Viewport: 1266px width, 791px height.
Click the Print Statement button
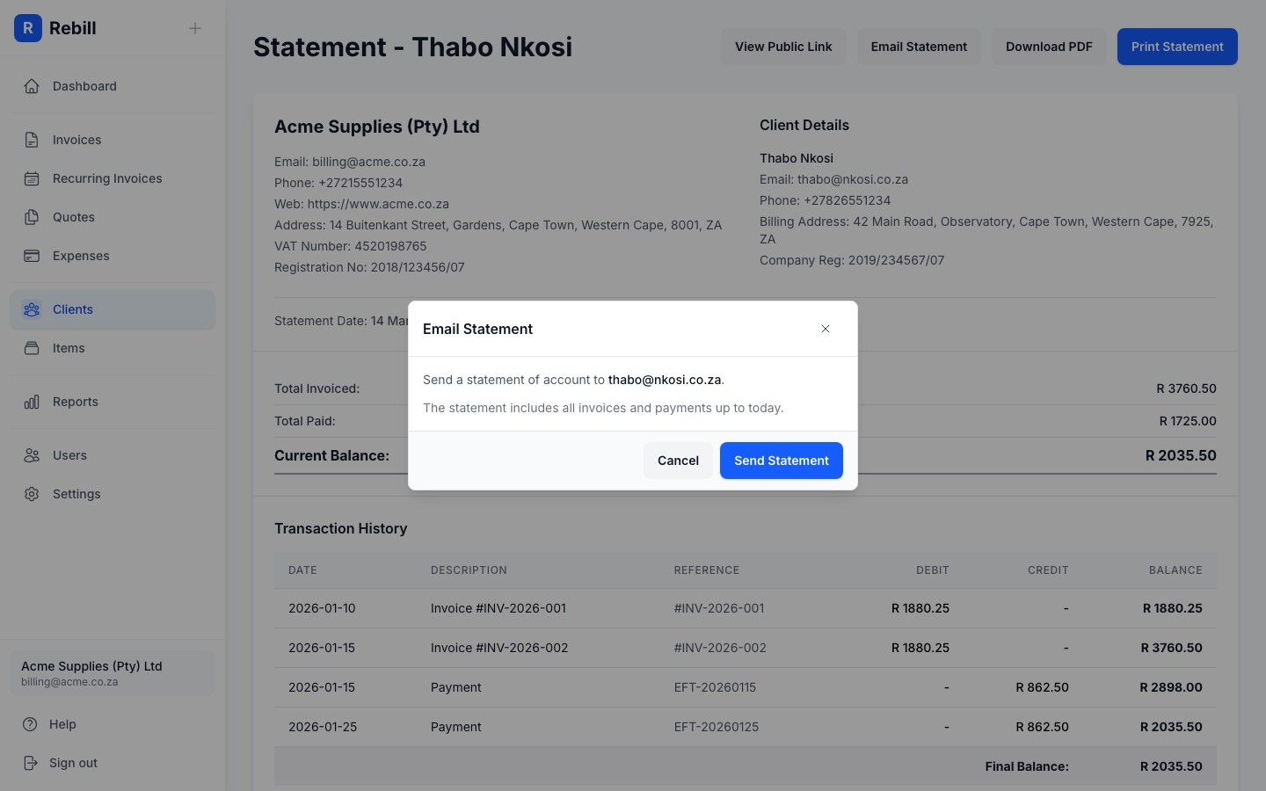[x=1177, y=47]
